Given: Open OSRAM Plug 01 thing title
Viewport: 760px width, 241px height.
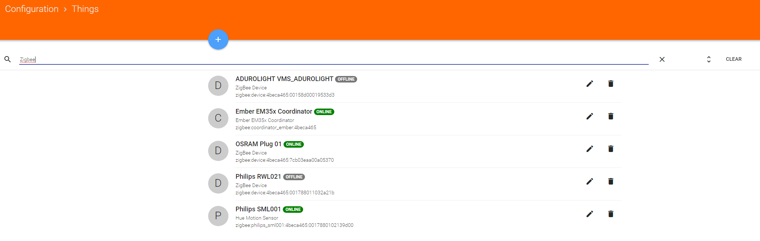Looking at the screenshot, I should tap(258, 144).
